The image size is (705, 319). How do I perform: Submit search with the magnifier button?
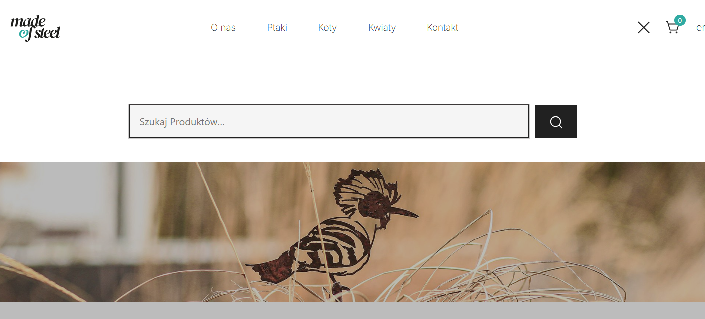(x=556, y=121)
